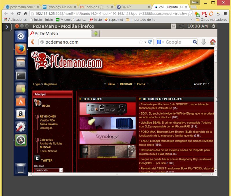Click the horizontal scrollbar at bottom
This screenshot has height=196, width=231.
[x=117, y=174]
